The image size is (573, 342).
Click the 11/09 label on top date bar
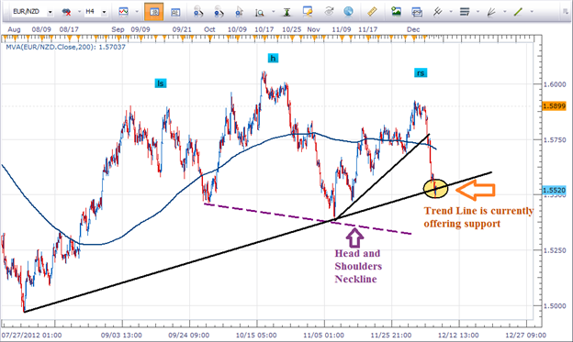coord(342,29)
